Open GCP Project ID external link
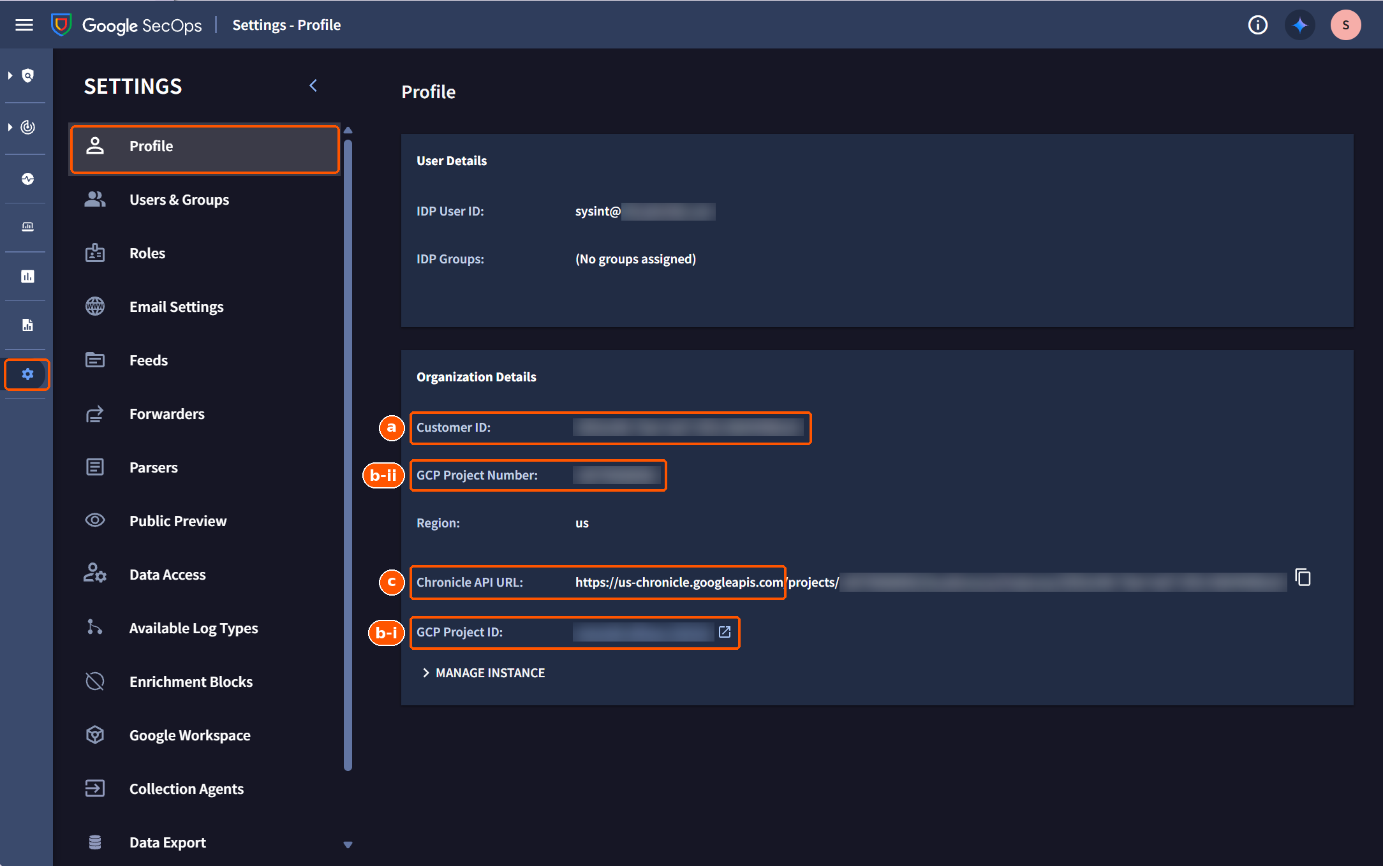Screen dimensions: 1383x866 click(724, 632)
